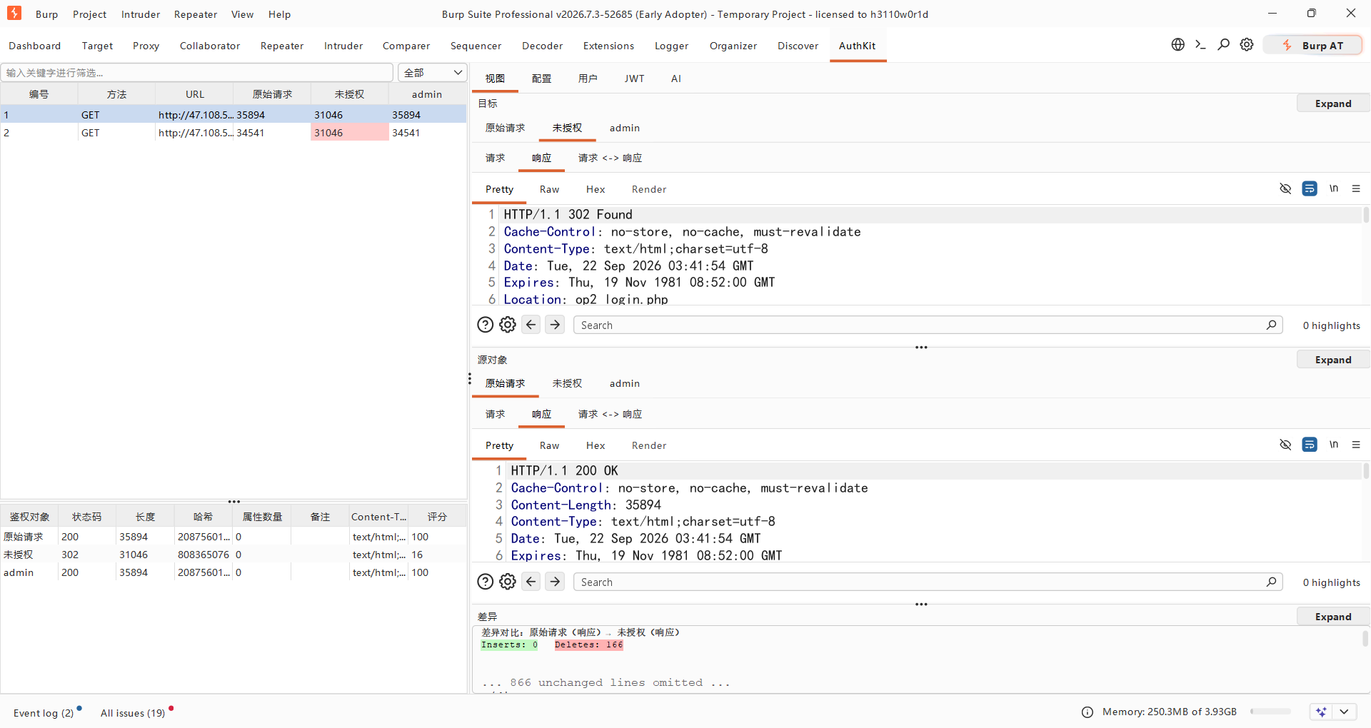1371x728 pixels.
Task: Expand the 源对象 panel
Action: click(x=1332, y=360)
